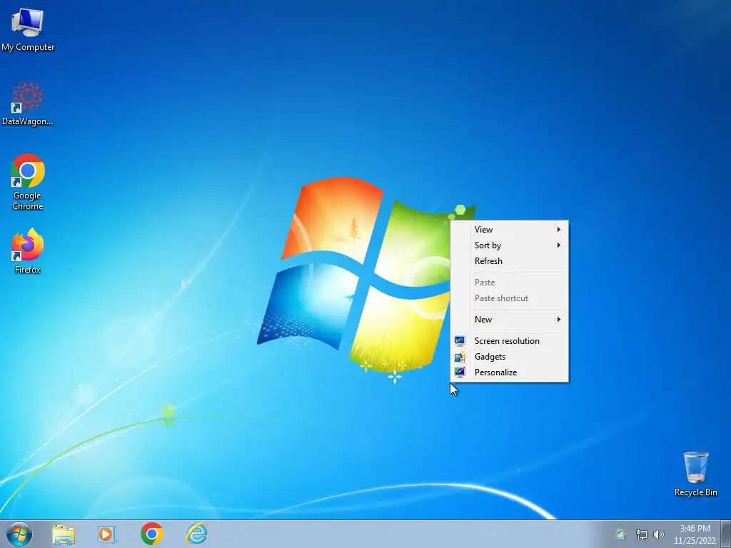
Task: Choose Refresh in the context menu
Action: click(509, 261)
